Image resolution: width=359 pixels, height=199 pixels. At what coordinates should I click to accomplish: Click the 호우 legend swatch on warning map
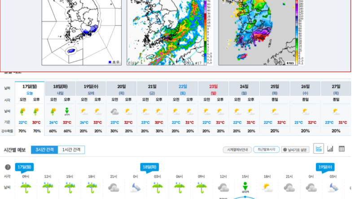click(110, 62)
